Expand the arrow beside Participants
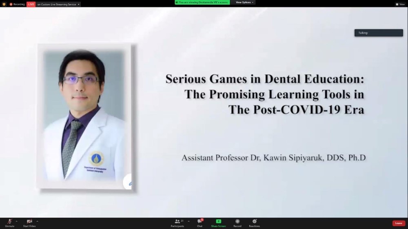The height and width of the screenshot is (229, 408). (188, 221)
